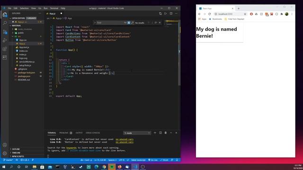The height and width of the screenshot is (170, 303).
Task: Click the Open Changes icon in the editor toolbar
Action: [x=160, y=14]
